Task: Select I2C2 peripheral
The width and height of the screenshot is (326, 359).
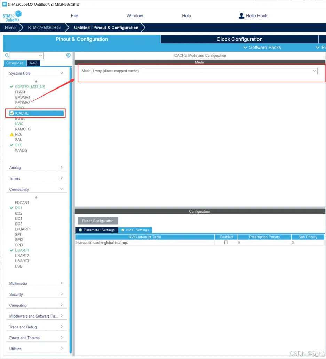Action: (x=18, y=213)
